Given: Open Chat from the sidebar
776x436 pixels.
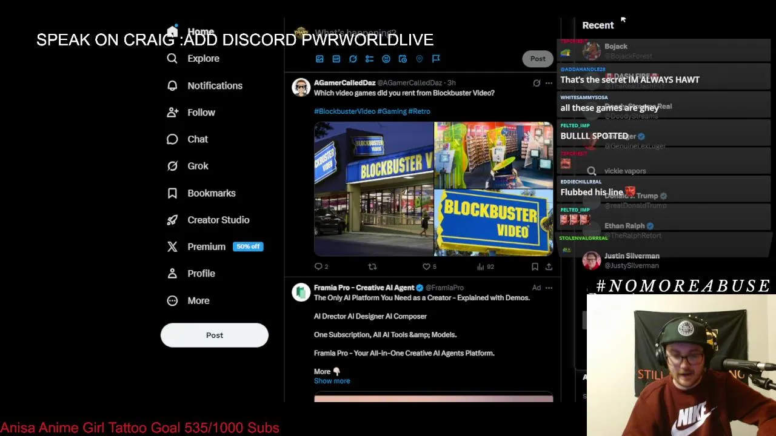Looking at the screenshot, I should [x=198, y=139].
